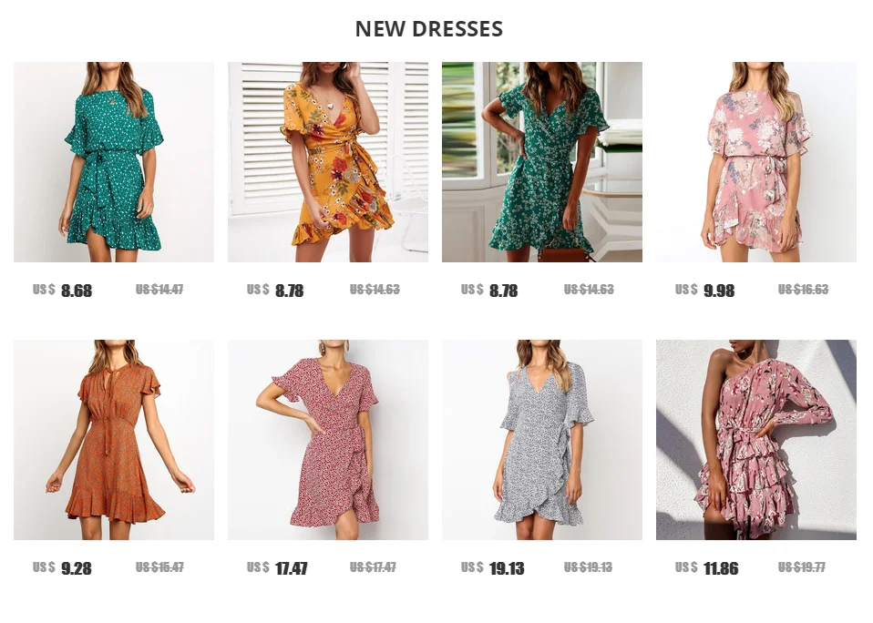This screenshot has height=623, width=873.
Task: Open the pink floral ruffle dress picture
Action: tap(756, 162)
